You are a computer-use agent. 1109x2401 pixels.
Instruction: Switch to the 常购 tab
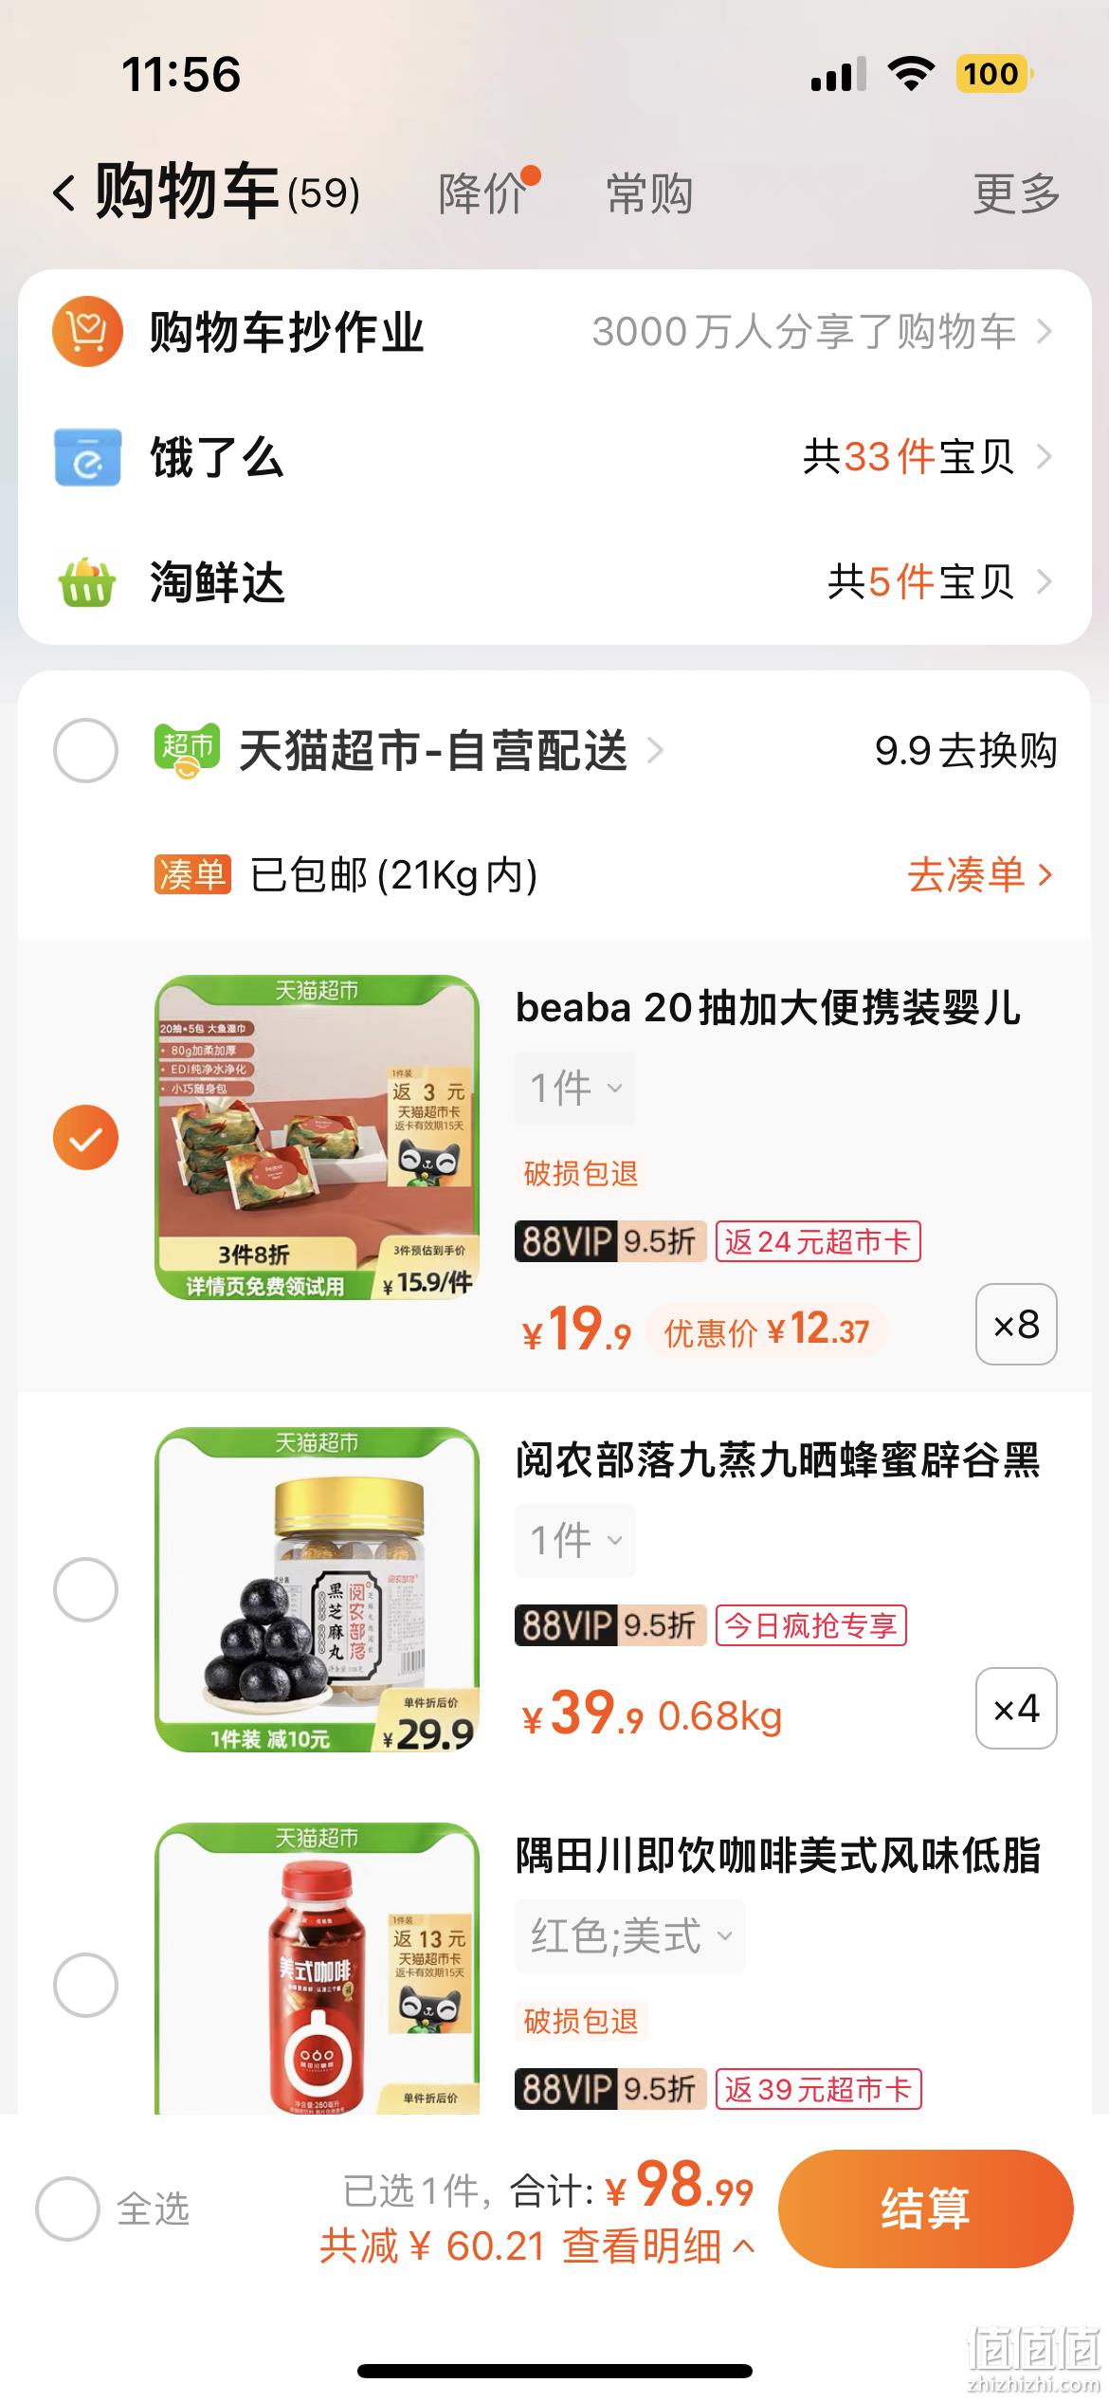tap(649, 193)
